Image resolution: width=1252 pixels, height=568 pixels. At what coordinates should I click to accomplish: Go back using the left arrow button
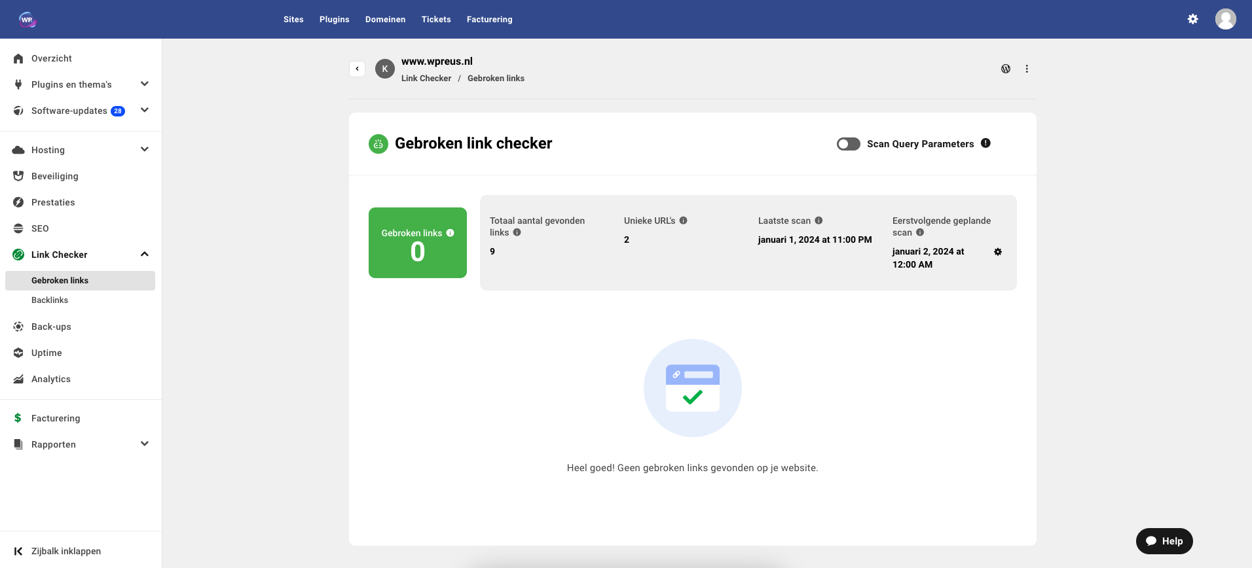pos(357,69)
